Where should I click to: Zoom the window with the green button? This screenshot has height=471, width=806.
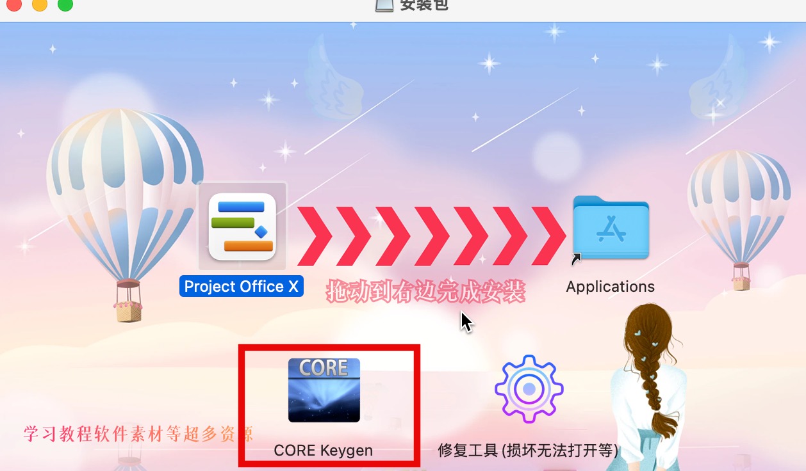tap(65, 5)
